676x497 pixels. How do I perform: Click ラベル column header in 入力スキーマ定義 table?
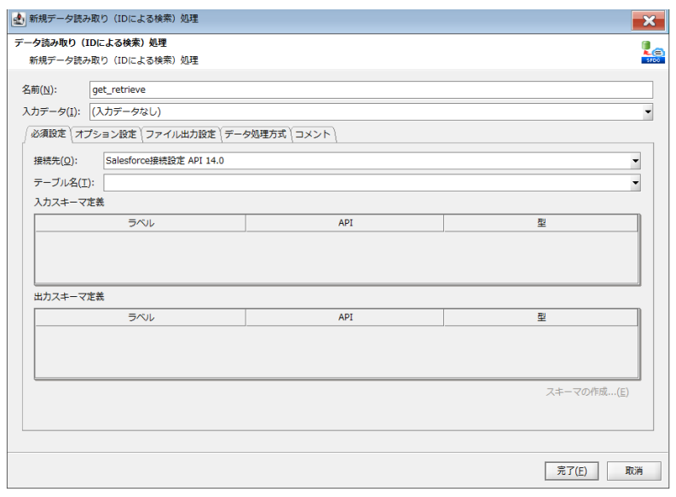(x=141, y=223)
